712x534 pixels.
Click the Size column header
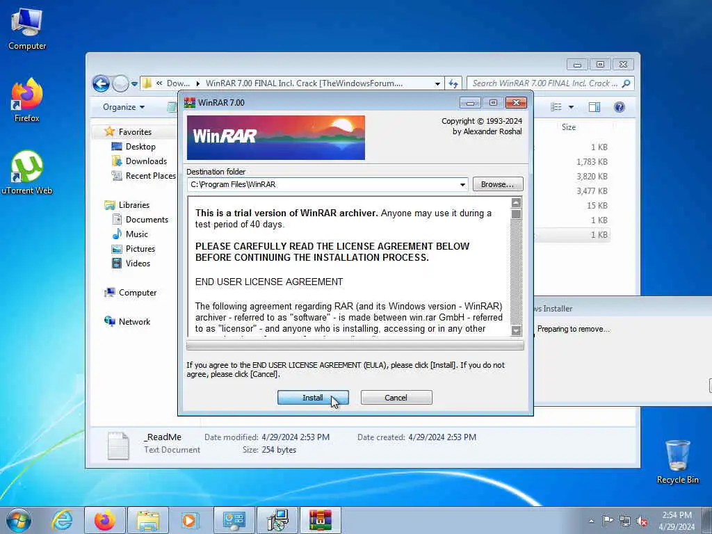click(569, 127)
